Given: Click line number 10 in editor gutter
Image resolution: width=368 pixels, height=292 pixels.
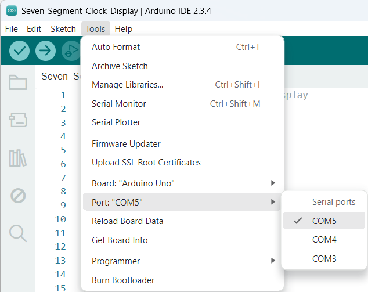Looking at the screenshot, I should pyautogui.click(x=60, y=219).
